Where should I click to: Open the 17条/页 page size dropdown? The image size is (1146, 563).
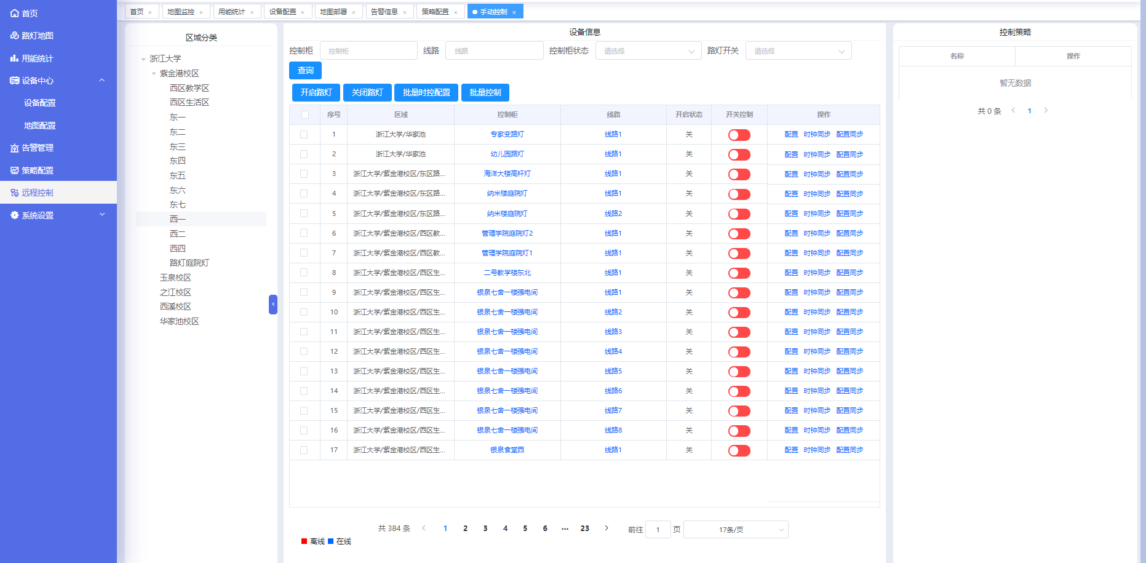point(736,530)
